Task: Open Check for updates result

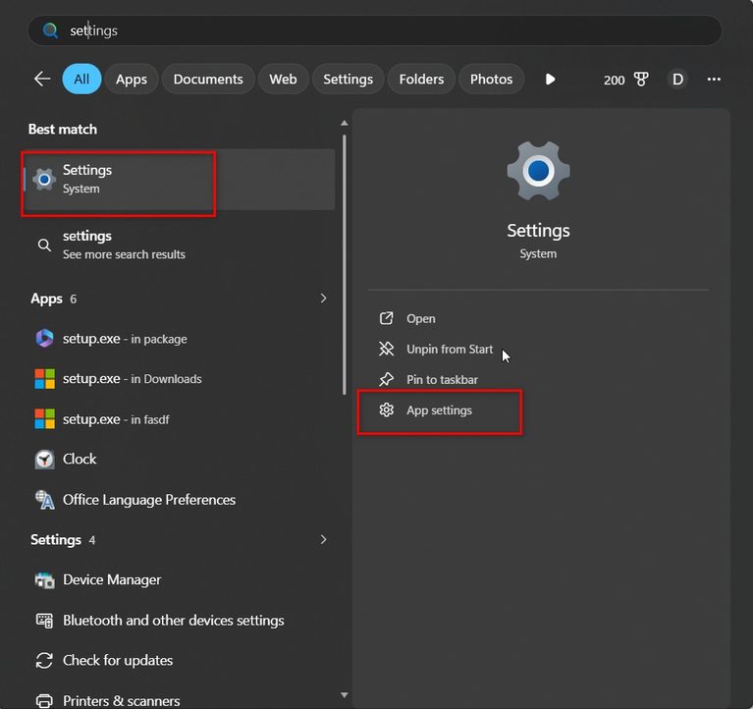Action: pos(179,661)
